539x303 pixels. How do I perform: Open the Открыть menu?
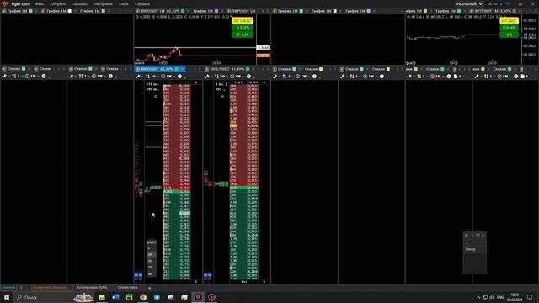[x=58, y=3]
